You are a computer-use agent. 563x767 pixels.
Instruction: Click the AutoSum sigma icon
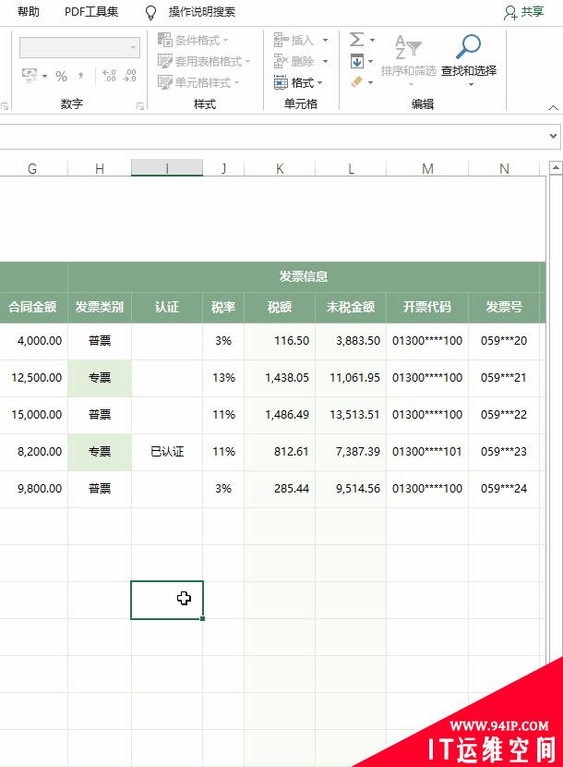pyautogui.click(x=357, y=39)
